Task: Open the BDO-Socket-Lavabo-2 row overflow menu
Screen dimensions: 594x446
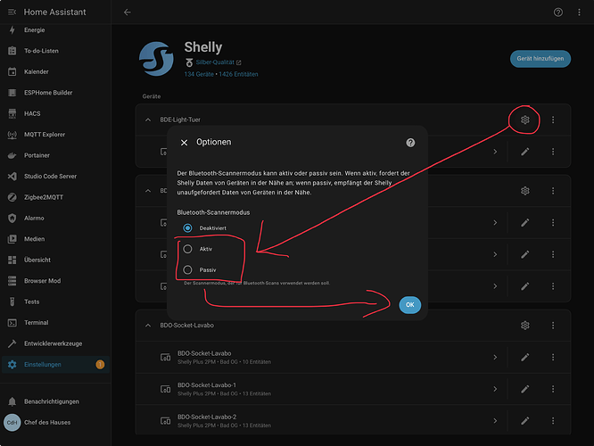Action: [553, 421]
